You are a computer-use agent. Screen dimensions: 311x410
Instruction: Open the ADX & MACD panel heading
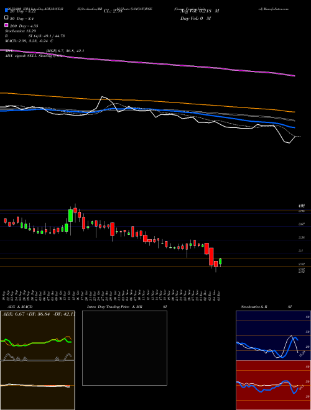(20, 307)
